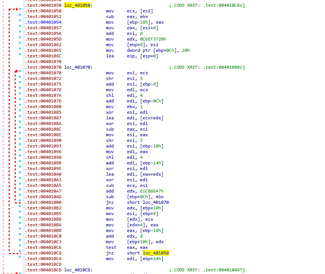Viewport: 325px width, 274px height.
Task: Click address .text:00401057
Action: [x=43, y=28]
